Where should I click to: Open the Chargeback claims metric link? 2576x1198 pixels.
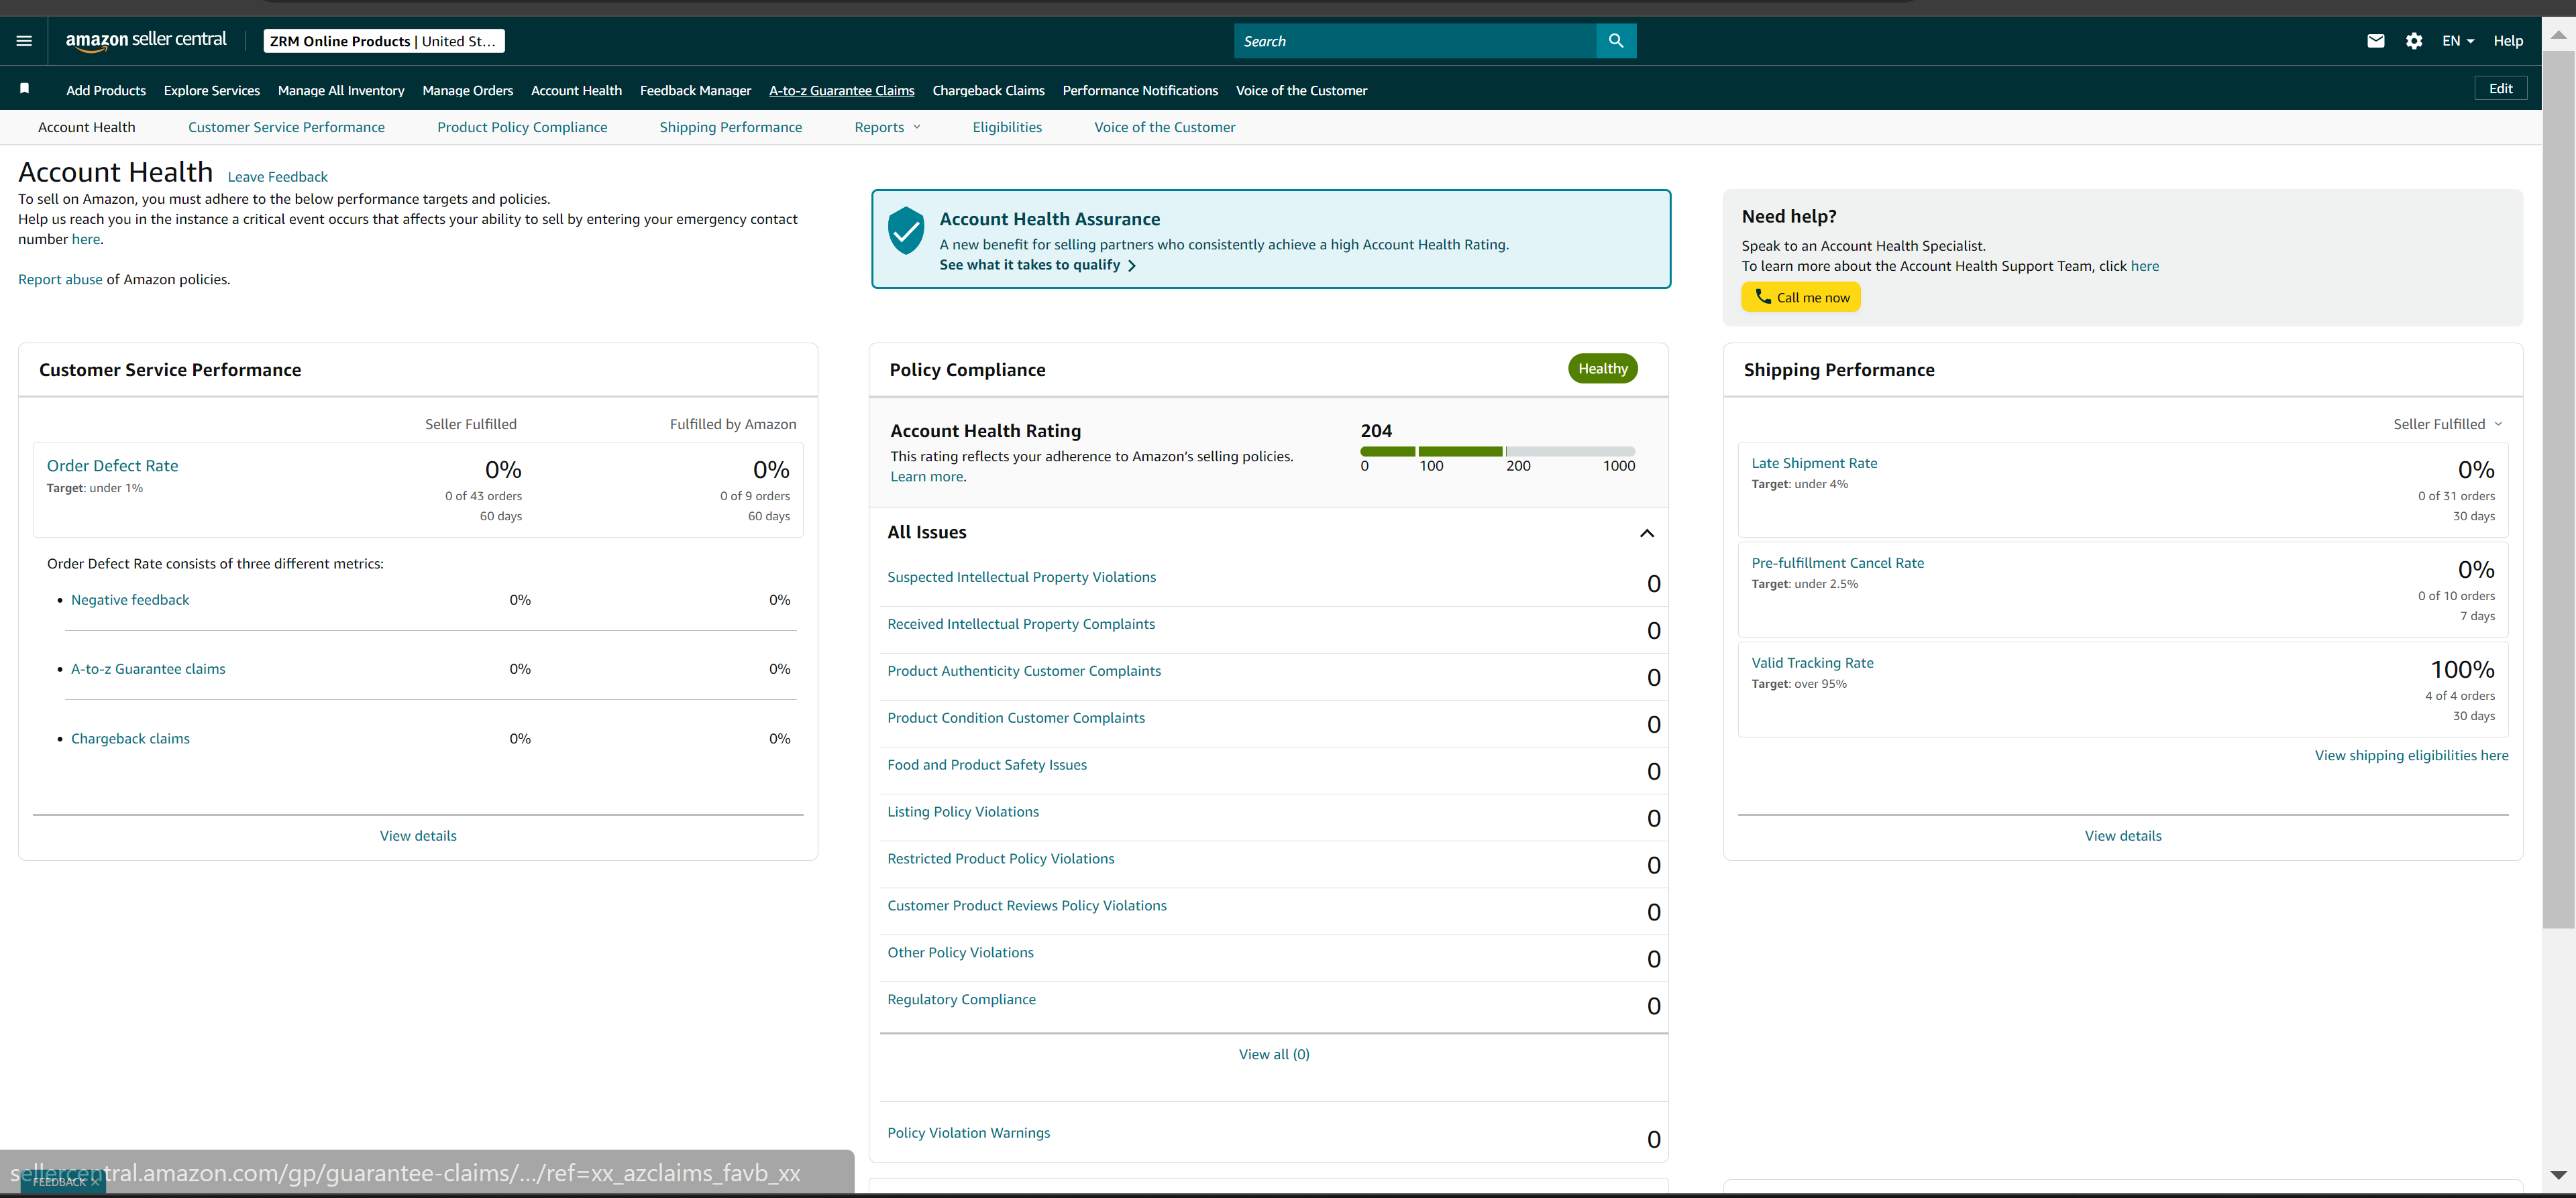130,738
